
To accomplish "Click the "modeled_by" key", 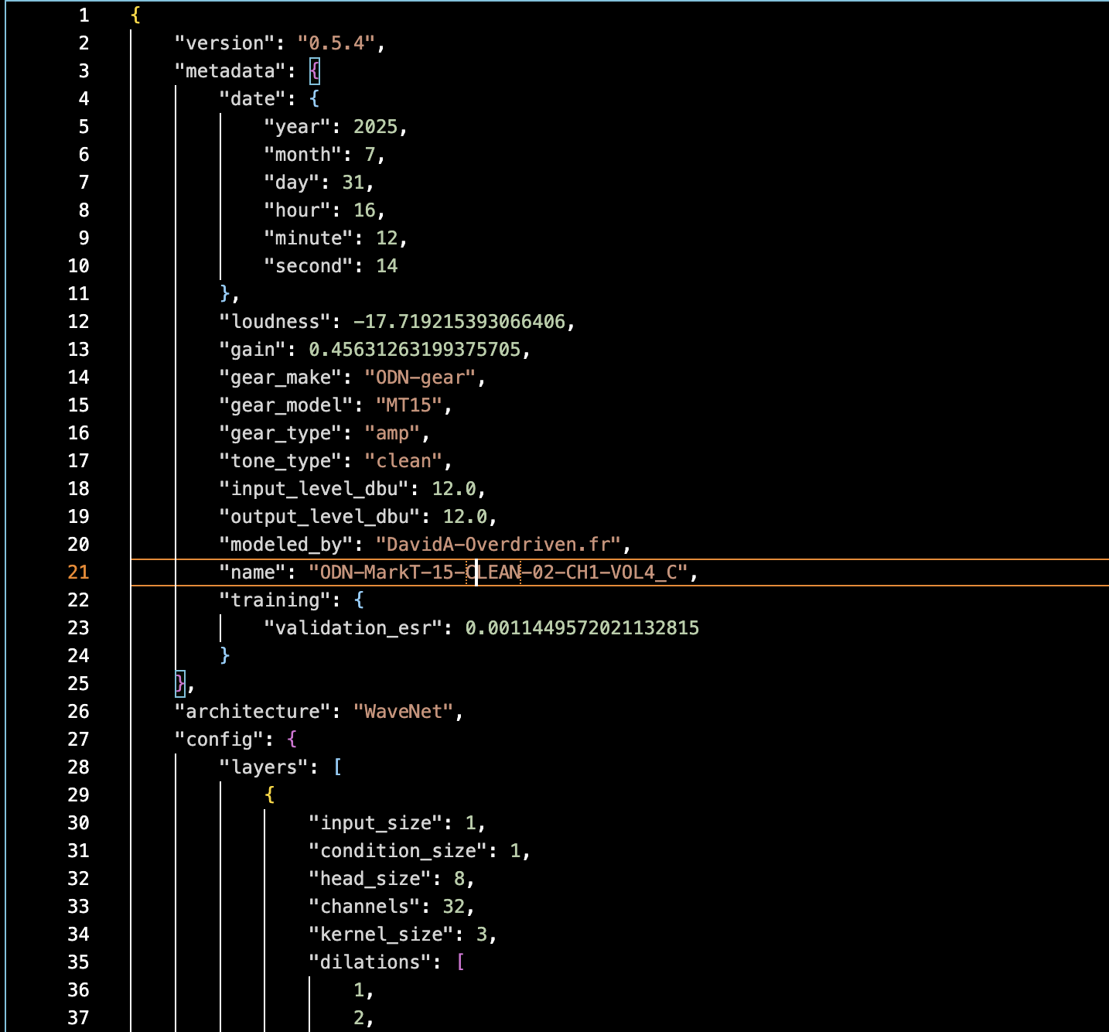I will coord(287,545).
